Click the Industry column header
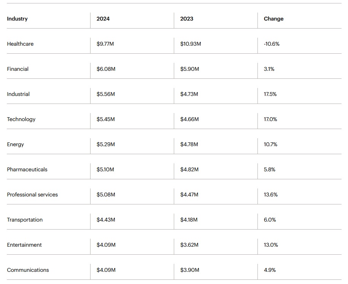 [x=17, y=19]
